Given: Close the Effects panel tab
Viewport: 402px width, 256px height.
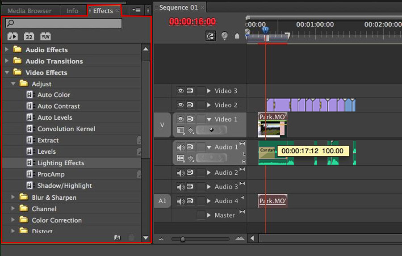Looking at the screenshot, I should pos(118,11).
